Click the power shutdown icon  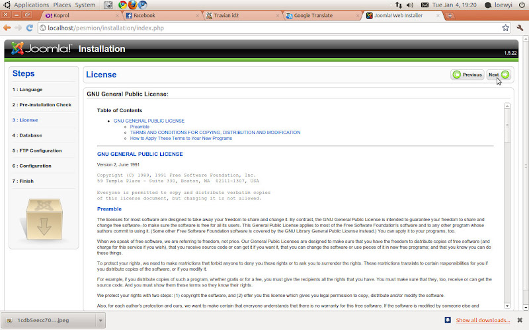point(522,5)
